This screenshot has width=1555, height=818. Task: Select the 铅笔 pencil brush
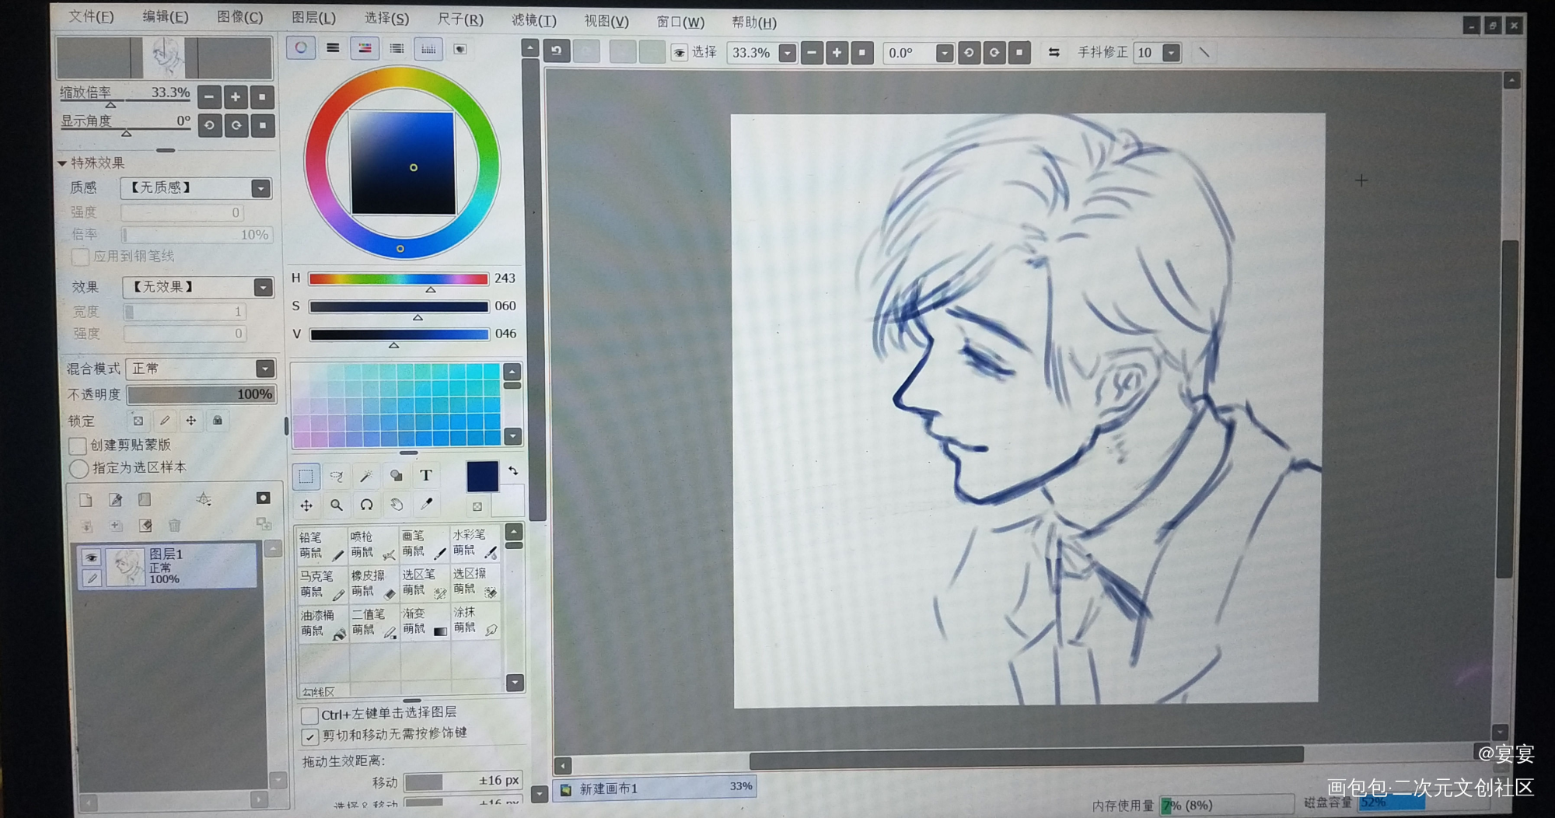tap(323, 545)
